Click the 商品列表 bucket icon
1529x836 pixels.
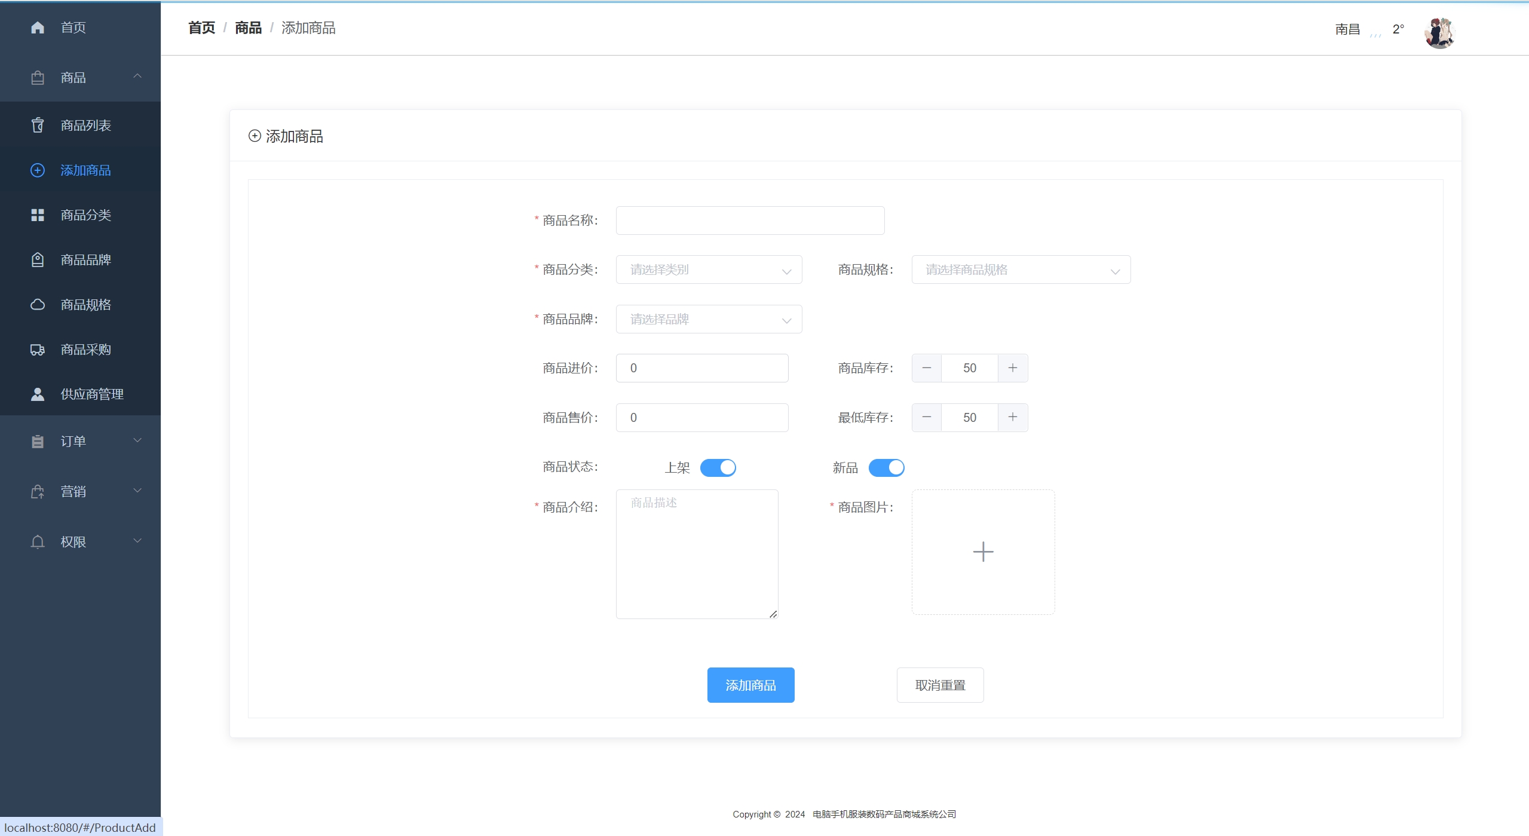click(x=38, y=125)
